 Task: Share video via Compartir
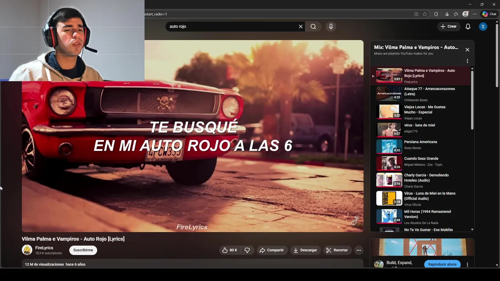(272, 250)
